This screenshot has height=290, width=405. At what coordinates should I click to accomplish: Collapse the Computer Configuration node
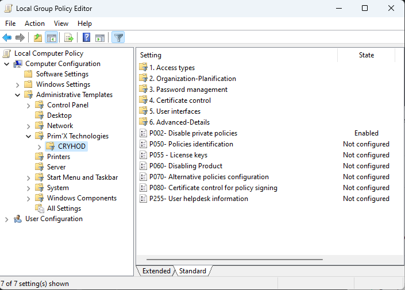(7, 64)
